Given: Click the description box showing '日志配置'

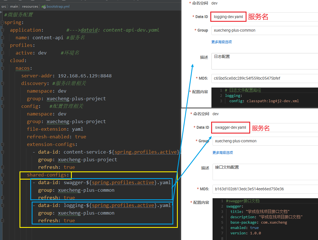Looking at the screenshot, I should click(x=265, y=61).
